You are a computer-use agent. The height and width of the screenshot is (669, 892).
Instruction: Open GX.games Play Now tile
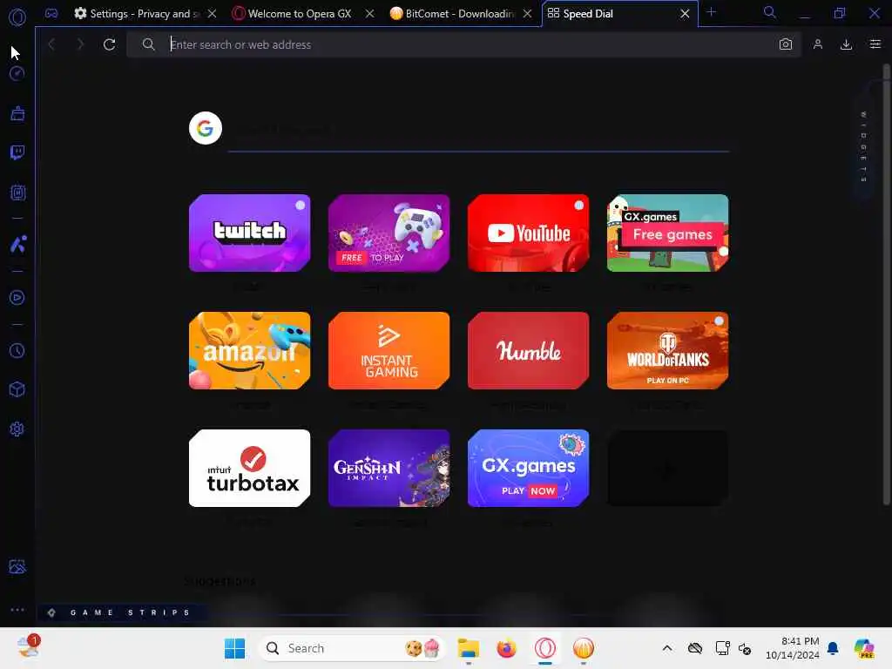click(x=529, y=468)
